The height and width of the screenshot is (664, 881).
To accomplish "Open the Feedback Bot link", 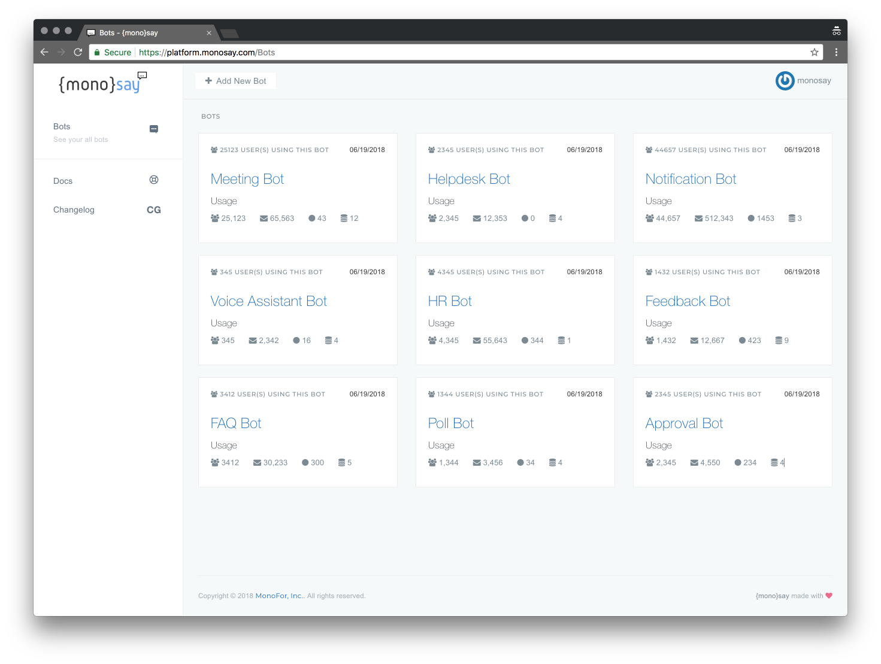I will tap(688, 301).
